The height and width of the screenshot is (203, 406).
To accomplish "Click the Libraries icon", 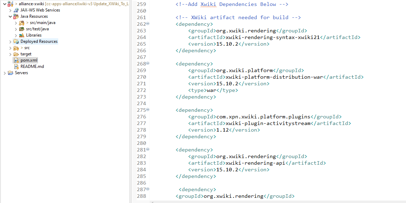I will [x=22, y=35].
